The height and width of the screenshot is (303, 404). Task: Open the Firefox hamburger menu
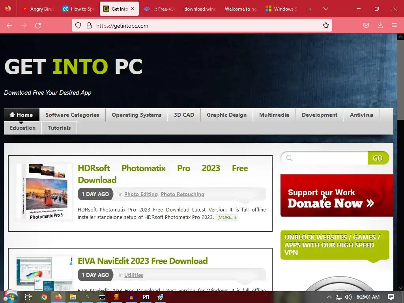pyautogui.click(x=394, y=26)
